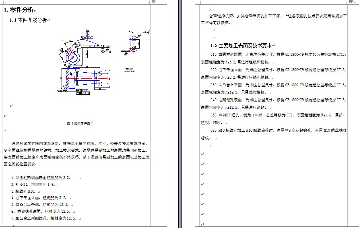Click the Ra3.2 line under item (2)

235,77
